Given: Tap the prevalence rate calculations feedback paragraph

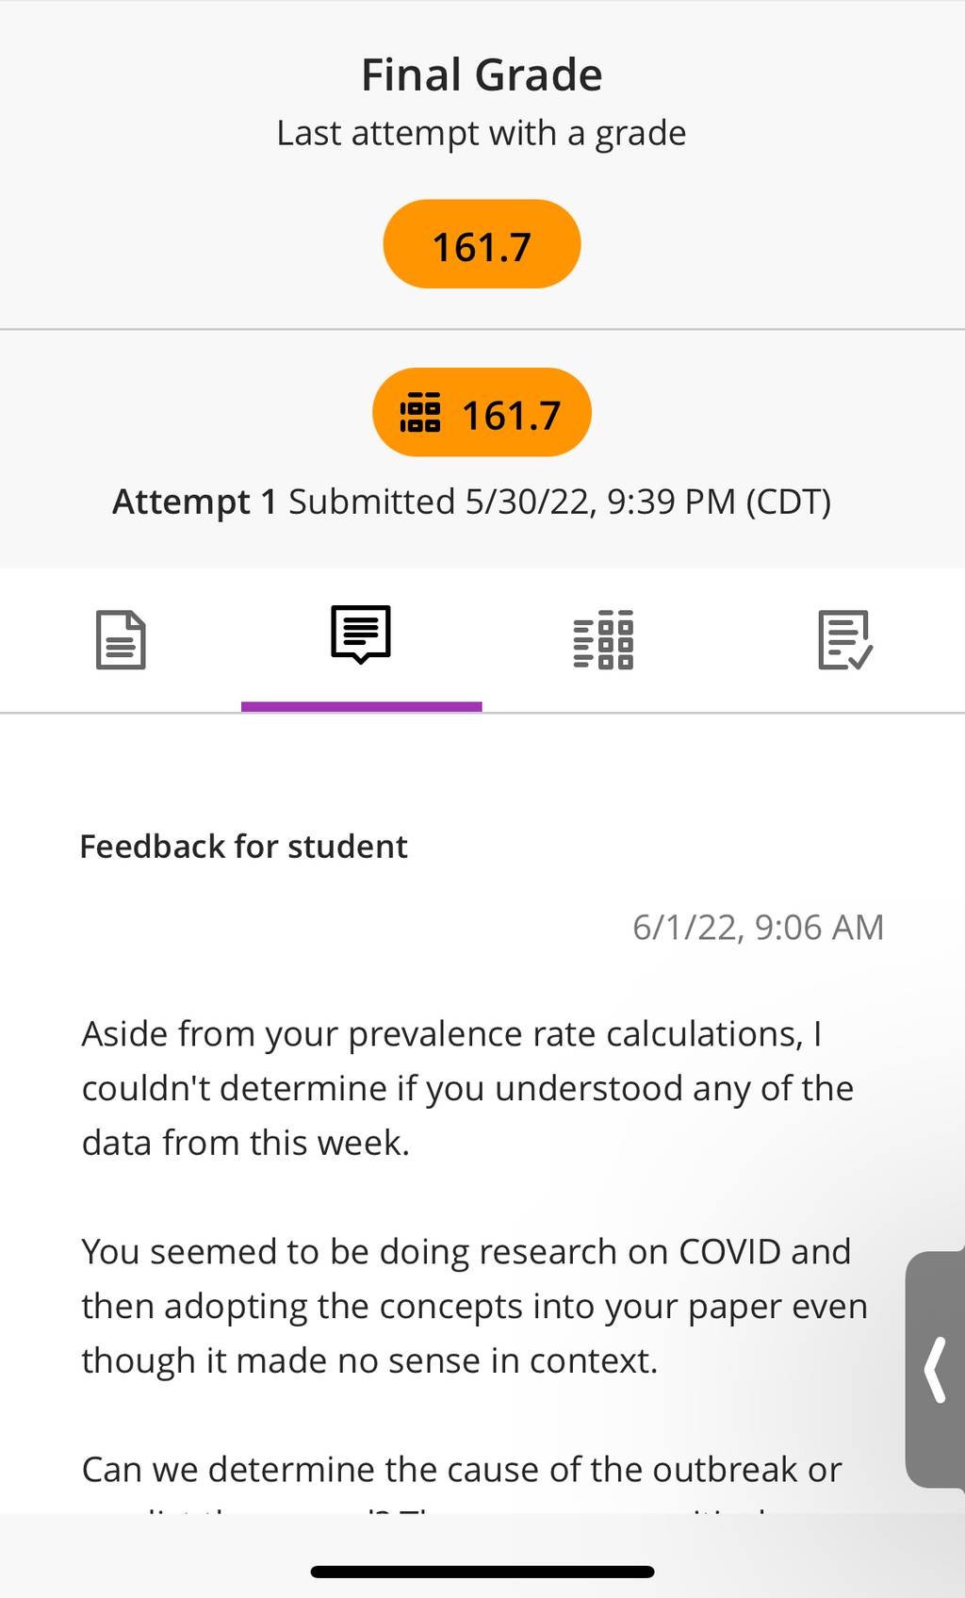Looking at the screenshot, I should point(467,1088).
